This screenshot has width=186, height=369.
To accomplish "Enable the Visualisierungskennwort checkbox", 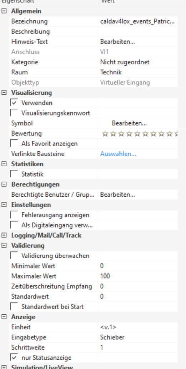I will tap(14, 113).
